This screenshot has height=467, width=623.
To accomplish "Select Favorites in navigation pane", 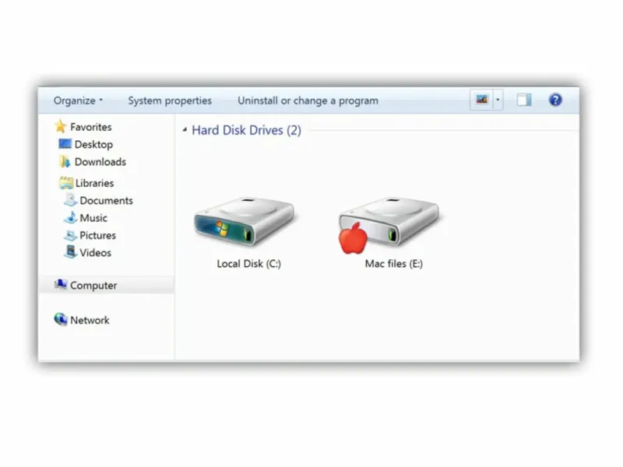I will coord(91,127).
